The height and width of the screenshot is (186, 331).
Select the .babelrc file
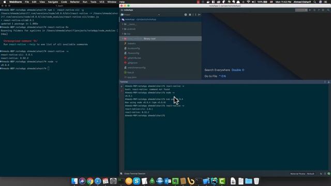tap(131, 43)
